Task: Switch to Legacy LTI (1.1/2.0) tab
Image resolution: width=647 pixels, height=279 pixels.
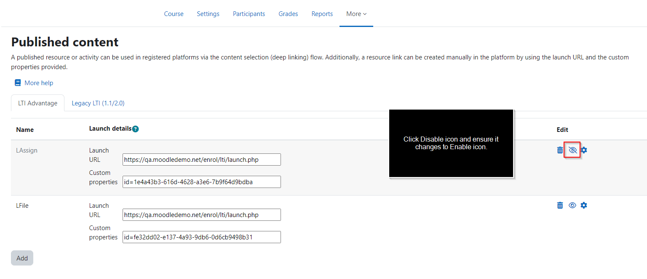Action: [98, 103]
